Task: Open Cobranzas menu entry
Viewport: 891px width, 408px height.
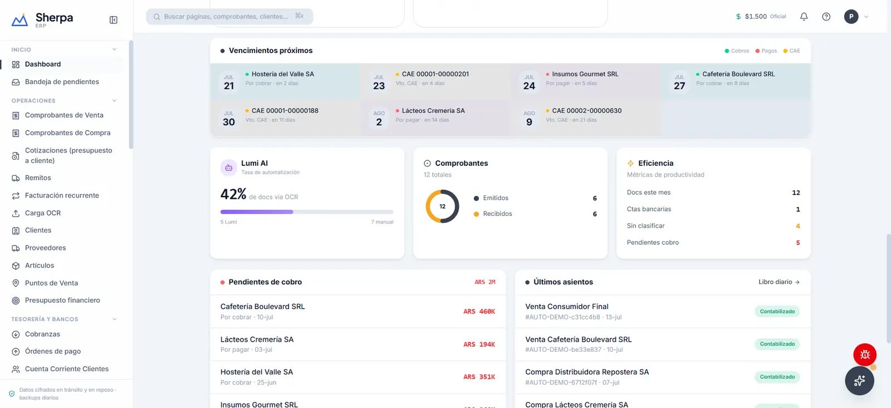Action: pos(62,334)
